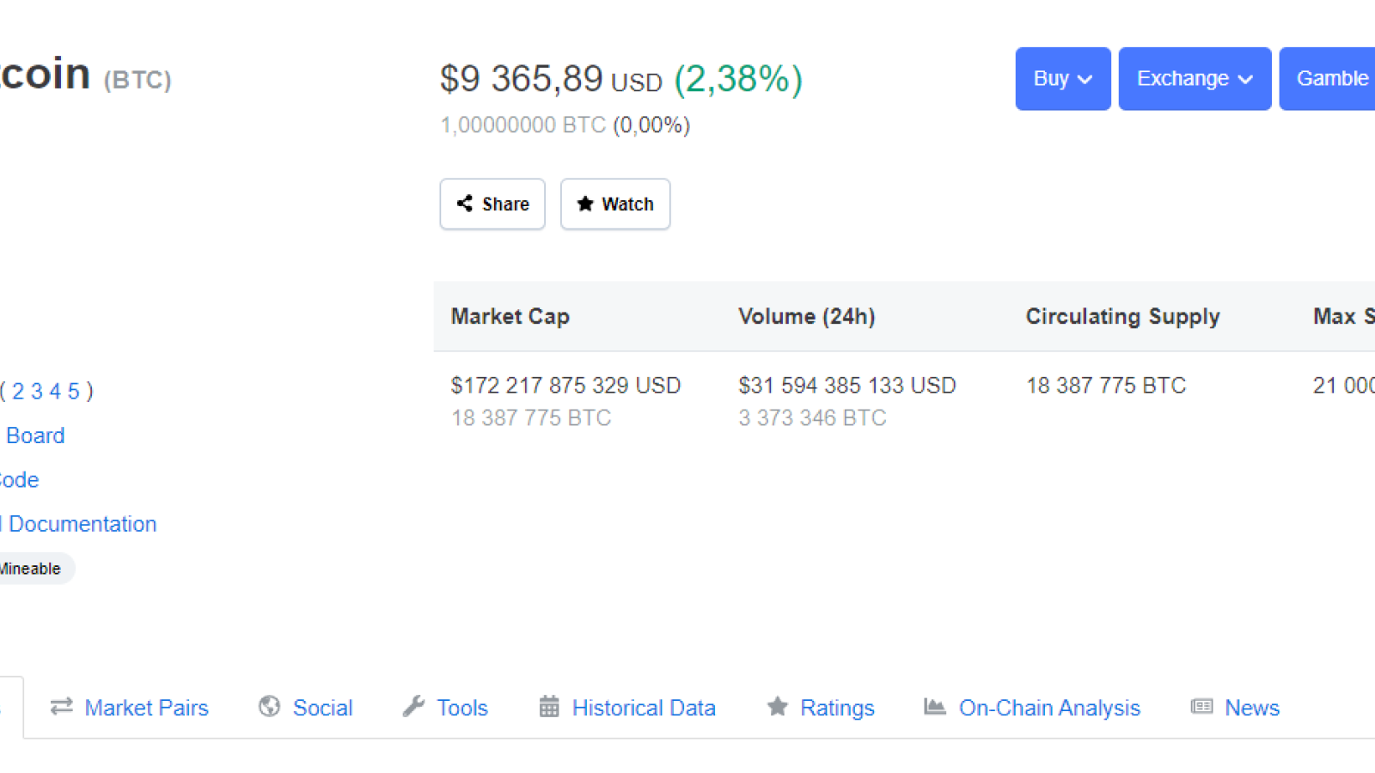Click the newspaper icon beside News

[1201, 707]
